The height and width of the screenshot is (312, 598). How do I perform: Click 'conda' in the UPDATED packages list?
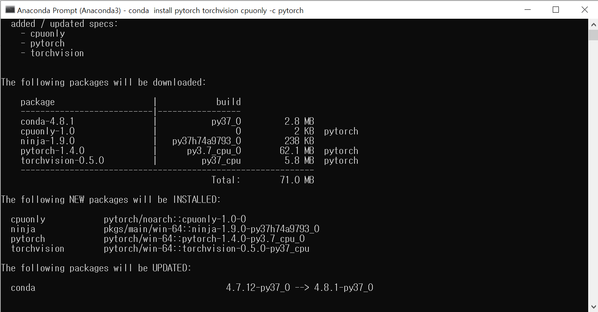(23, 288)
